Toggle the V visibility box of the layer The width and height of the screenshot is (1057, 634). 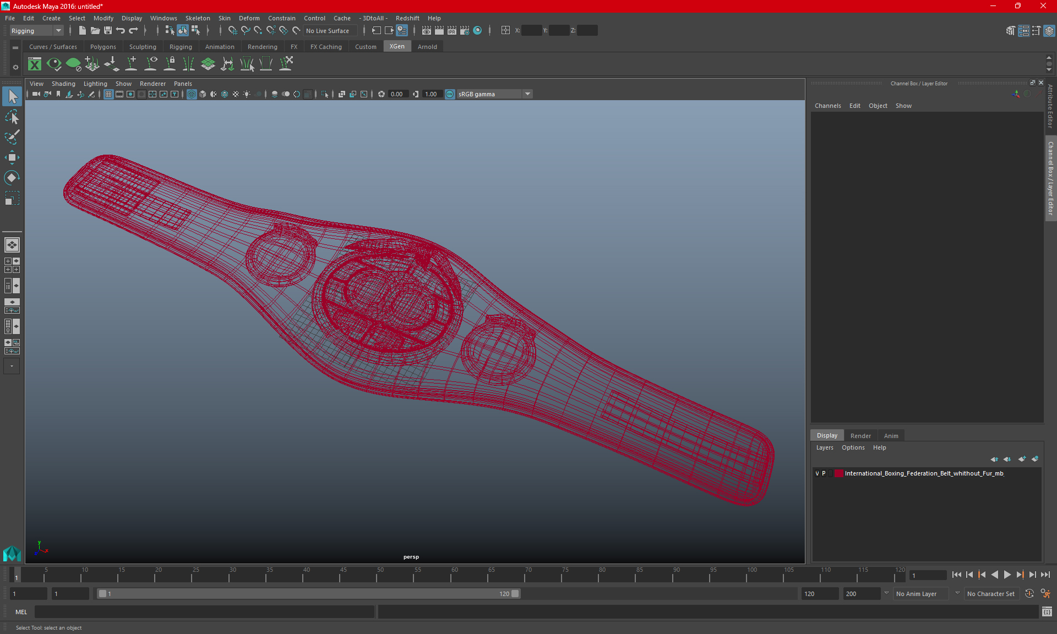tap(817, 473)
